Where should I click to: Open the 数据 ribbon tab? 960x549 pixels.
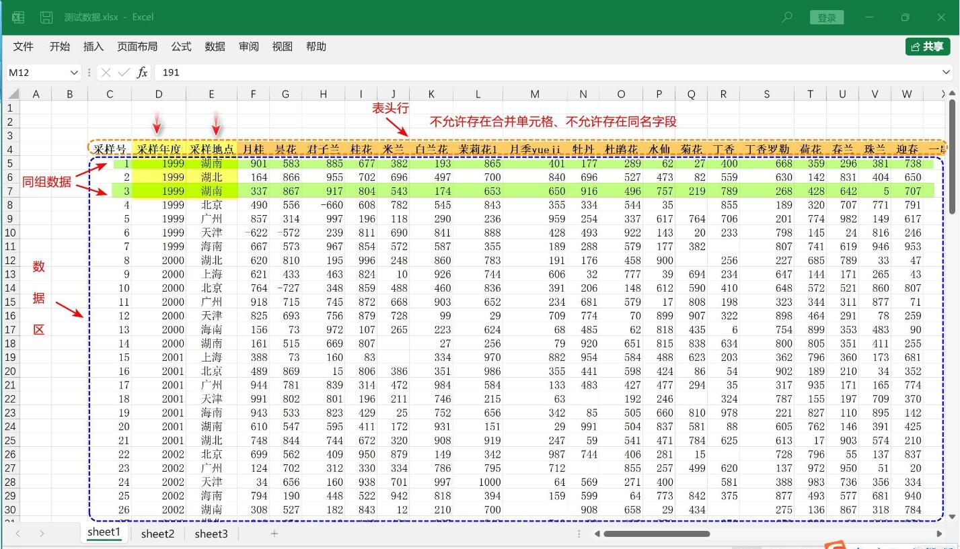click(215, 46)
